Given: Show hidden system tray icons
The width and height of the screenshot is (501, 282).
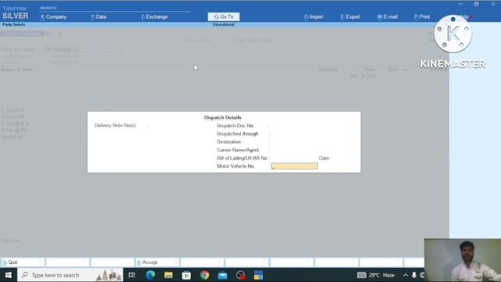Looking at the screenshot, I should (x=405, y=275).
